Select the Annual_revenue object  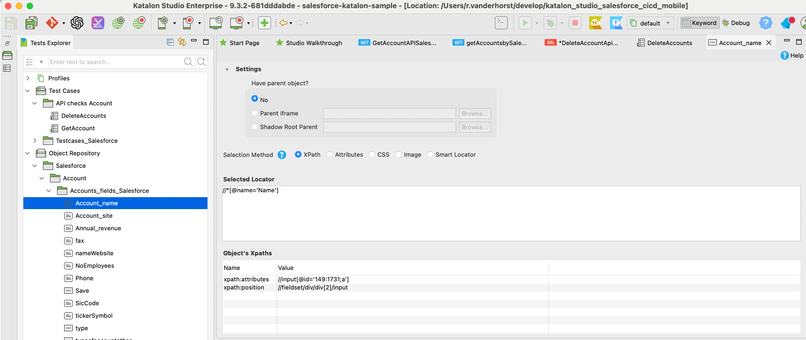pos(98,228)
